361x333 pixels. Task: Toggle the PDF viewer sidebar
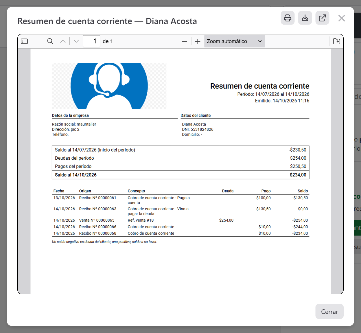[24, 41]
